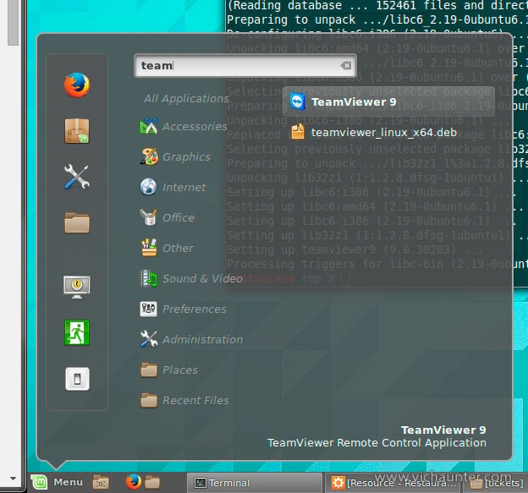This screenshot has height=493, width=528.
Task: Click inside the search field containing team
Action: [245, 66]
